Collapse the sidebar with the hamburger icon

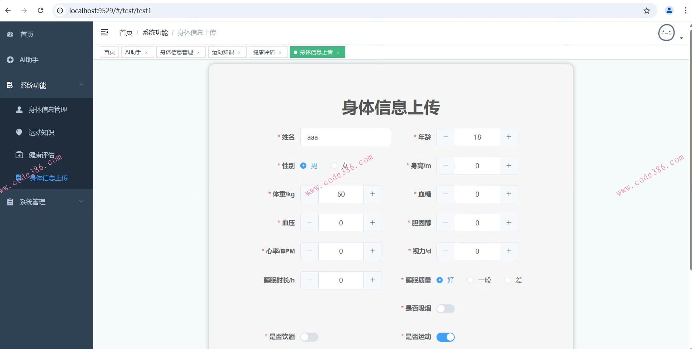(x=105, y=32)
